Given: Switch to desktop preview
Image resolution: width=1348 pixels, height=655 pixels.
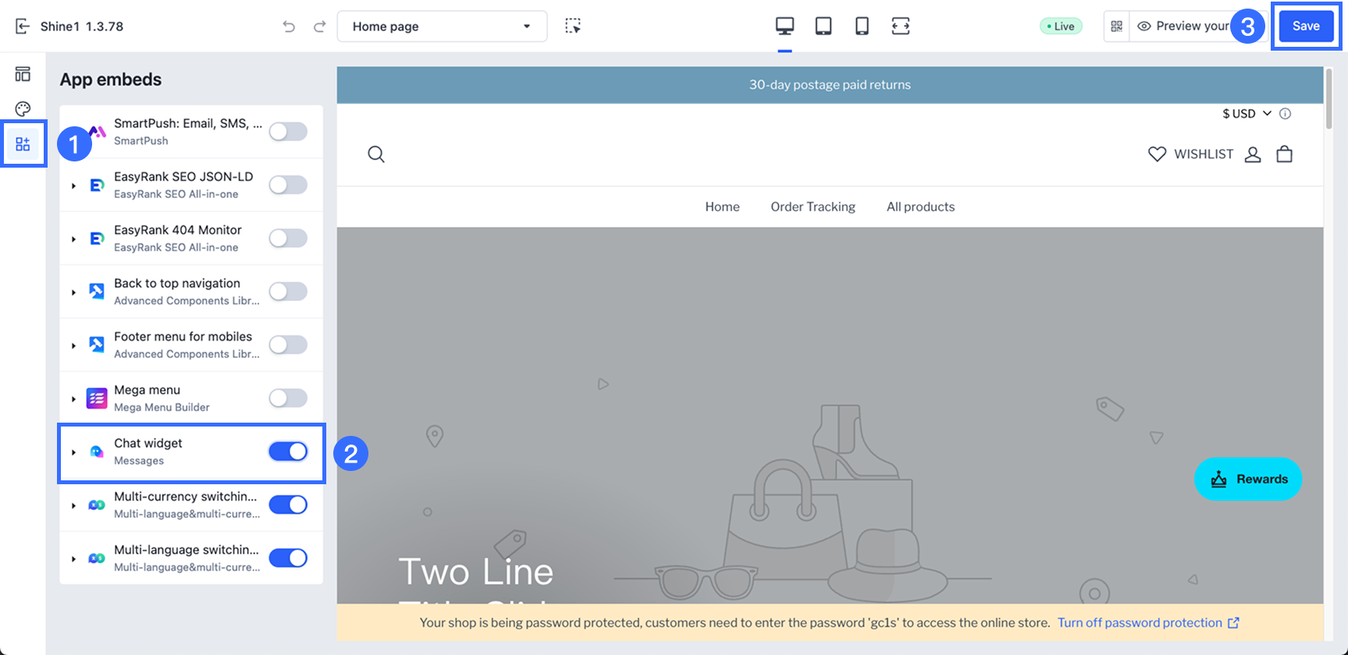Looking at the screenshot, I should click(784, 27).
